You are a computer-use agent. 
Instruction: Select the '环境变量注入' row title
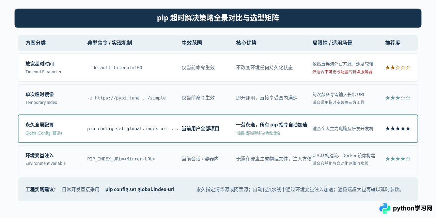point(40,155)
